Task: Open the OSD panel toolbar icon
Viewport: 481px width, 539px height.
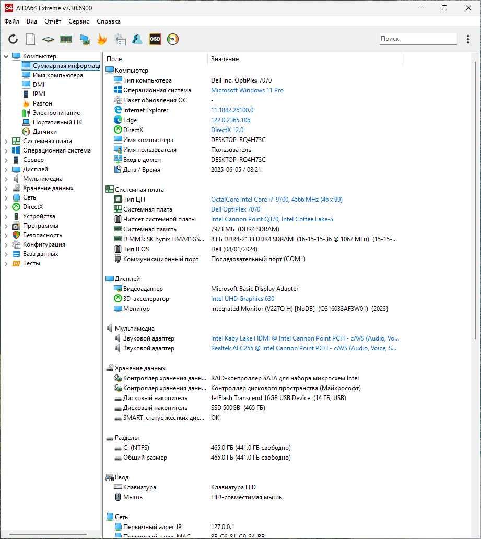Action: pos(155,39)
